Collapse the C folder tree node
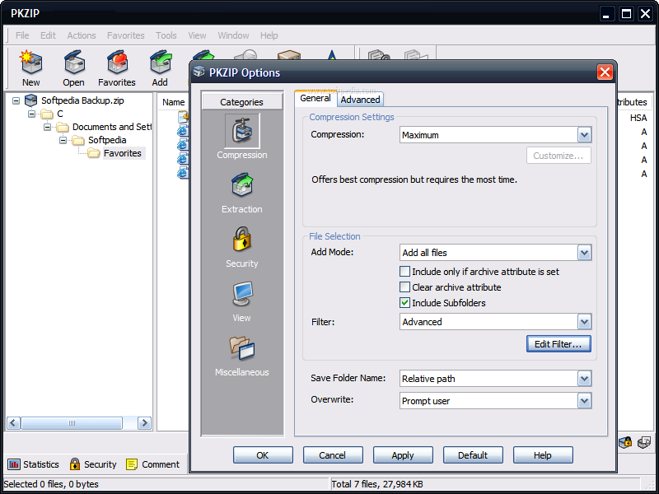This screenshot has height=494, width=659. point(31,114)
